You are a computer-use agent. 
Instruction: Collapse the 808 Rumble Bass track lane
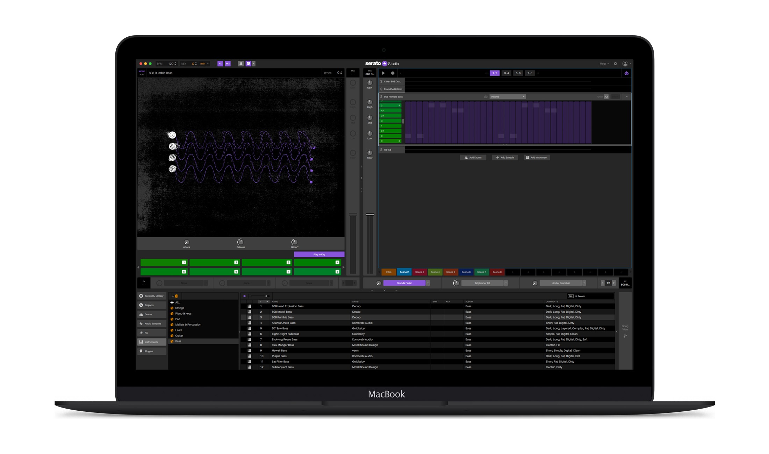626,96
